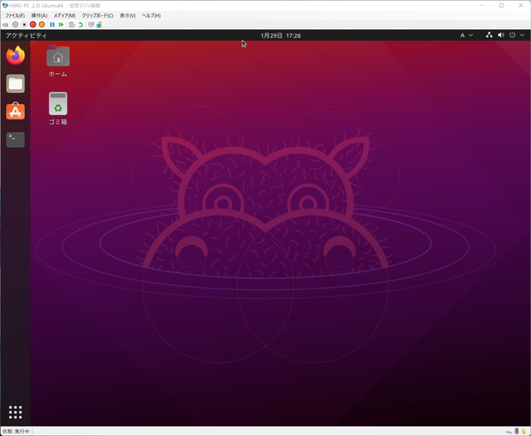The image size is (531, 436).
Task: Click the padlock icon in the status bar
Action: (x=524, y=432)
